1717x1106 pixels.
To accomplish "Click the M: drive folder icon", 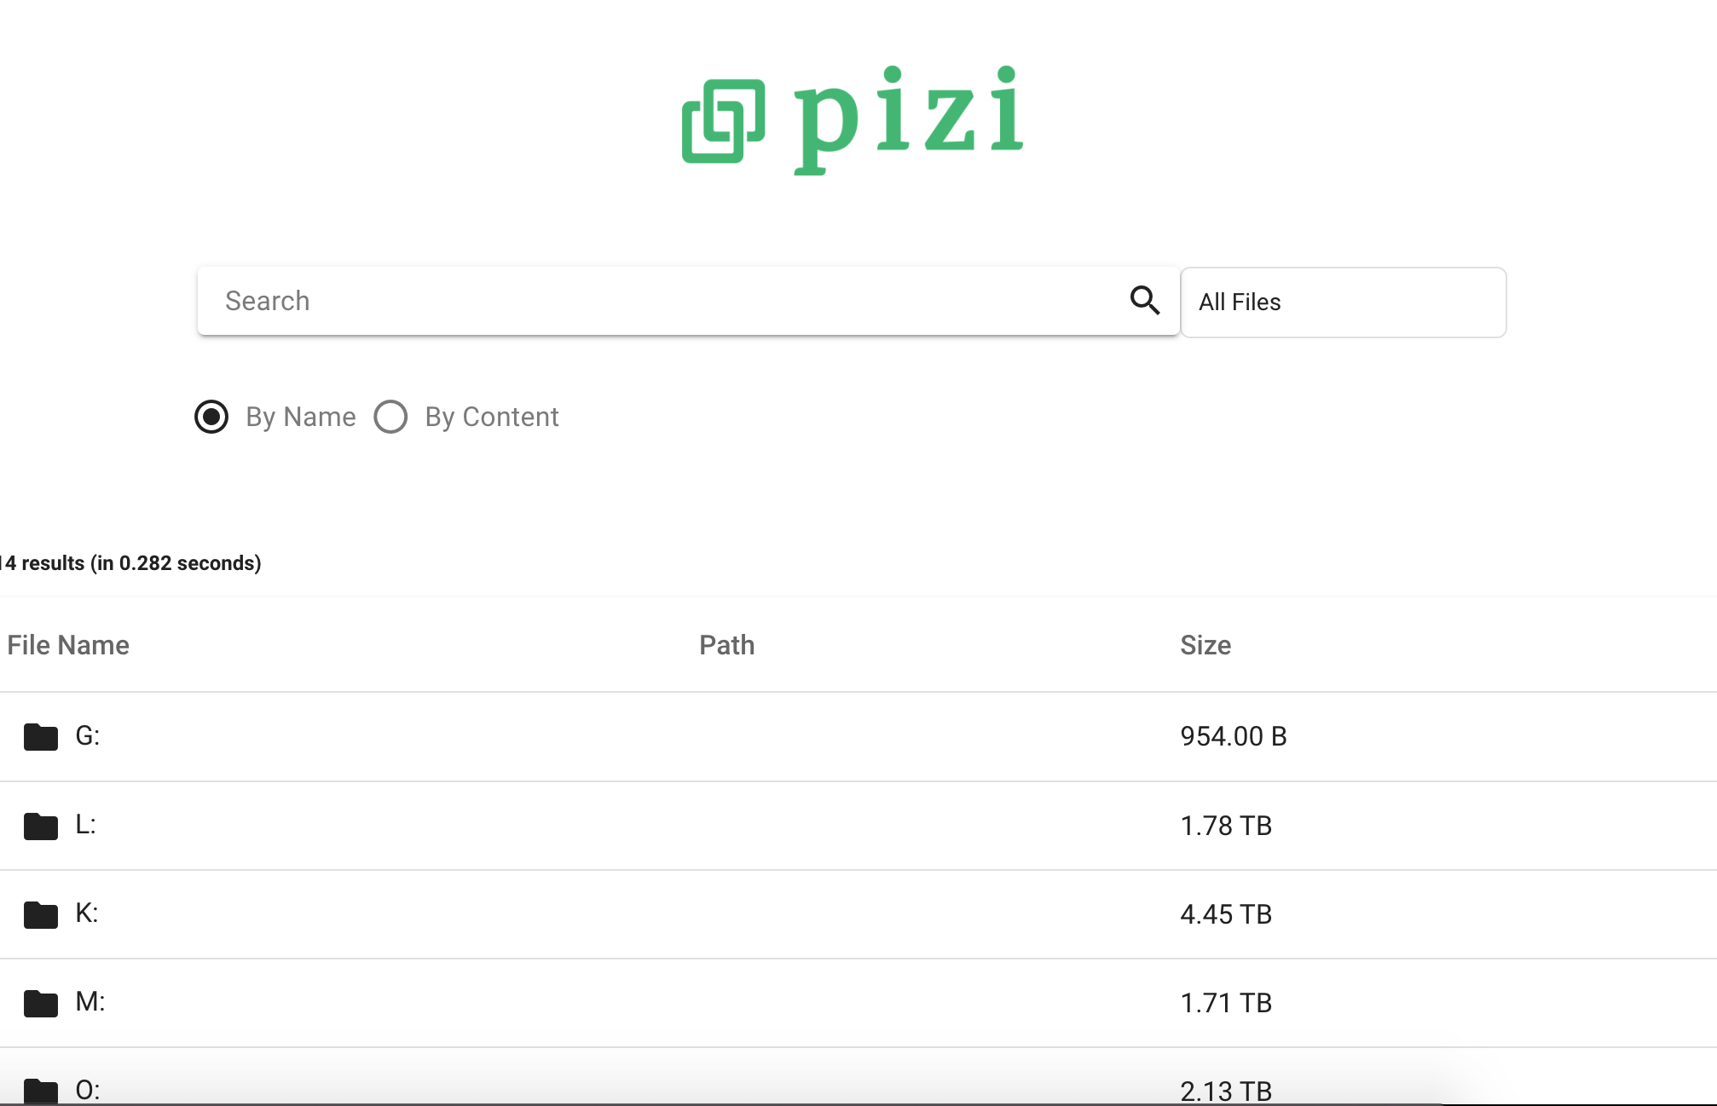I will [x=40, y=1003].
